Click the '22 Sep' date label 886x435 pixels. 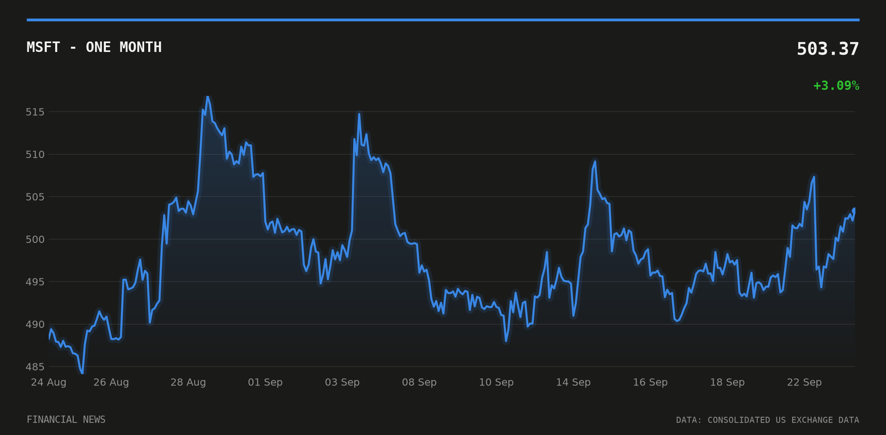804,382
